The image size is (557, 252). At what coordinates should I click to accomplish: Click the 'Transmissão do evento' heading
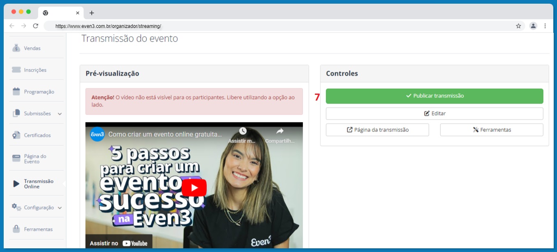coord(130,39)
